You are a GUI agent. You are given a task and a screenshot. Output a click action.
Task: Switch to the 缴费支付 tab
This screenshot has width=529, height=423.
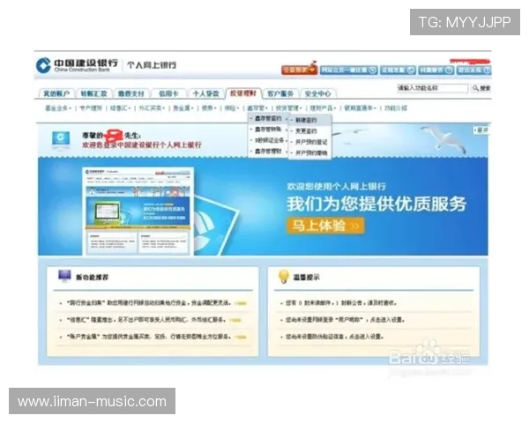130,93
